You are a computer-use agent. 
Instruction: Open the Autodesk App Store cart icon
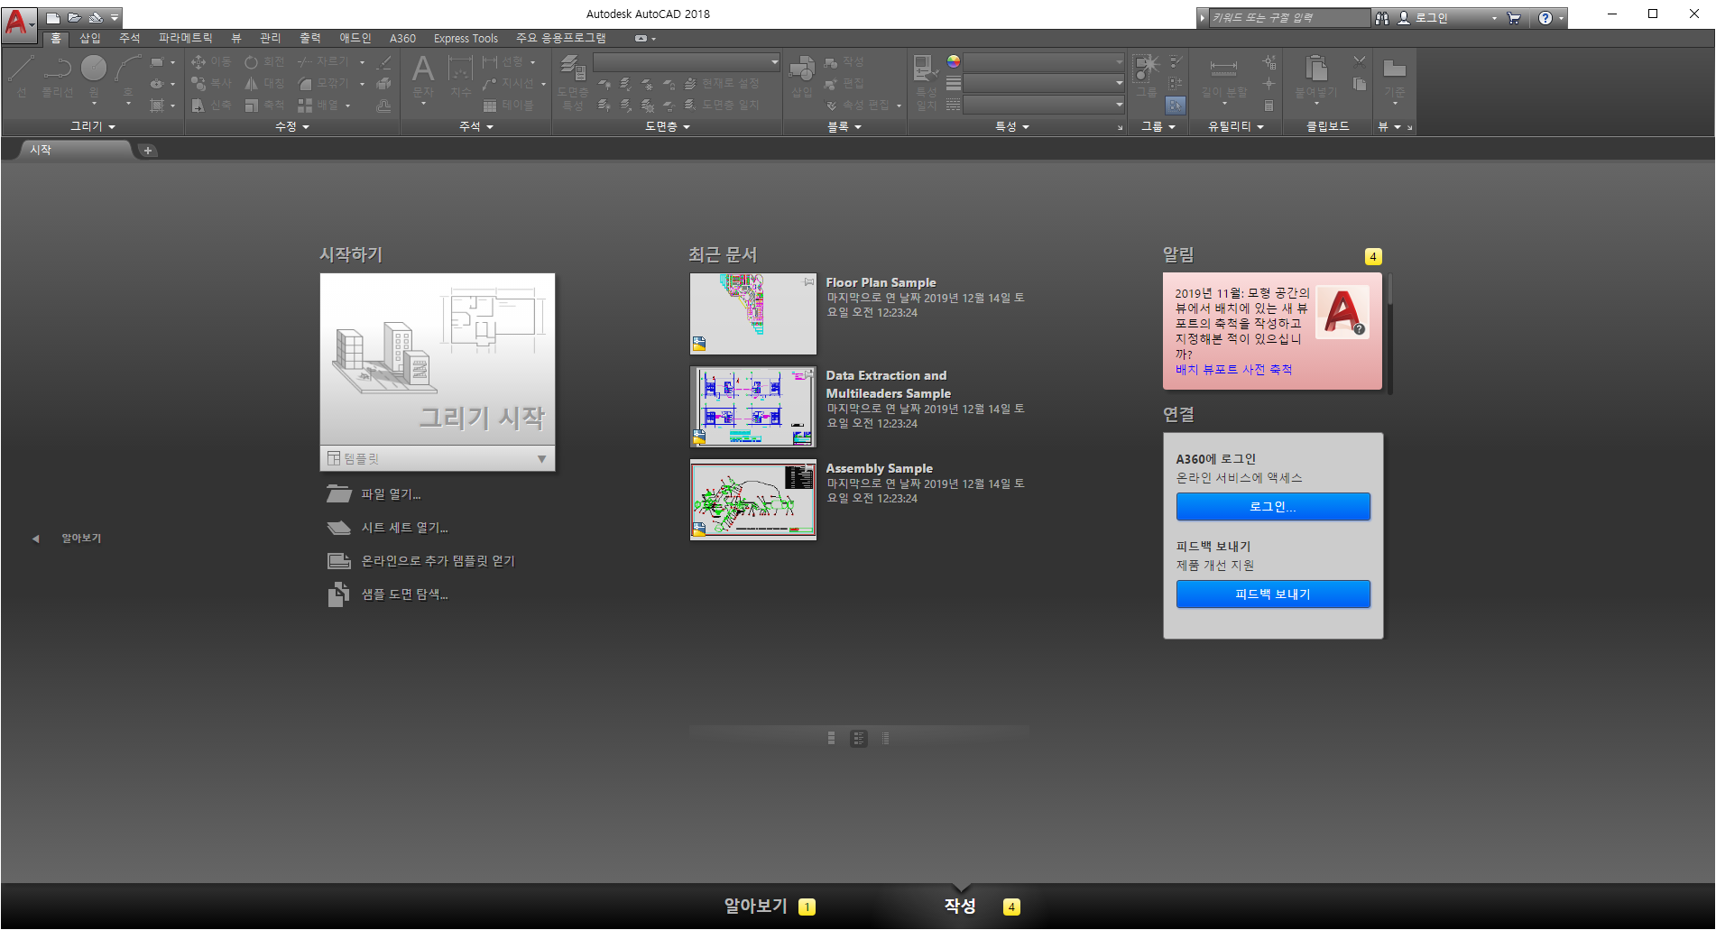[1514, 17]
